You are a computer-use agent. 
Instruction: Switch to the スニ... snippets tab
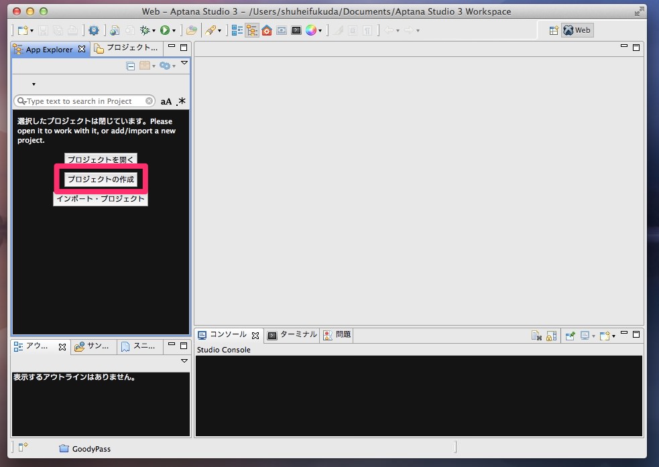click(x=139, y=346)
